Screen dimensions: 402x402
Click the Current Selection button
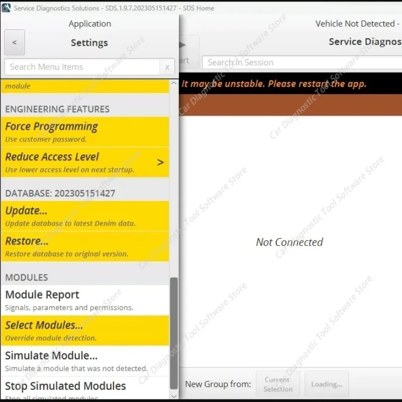pos(278,384)
